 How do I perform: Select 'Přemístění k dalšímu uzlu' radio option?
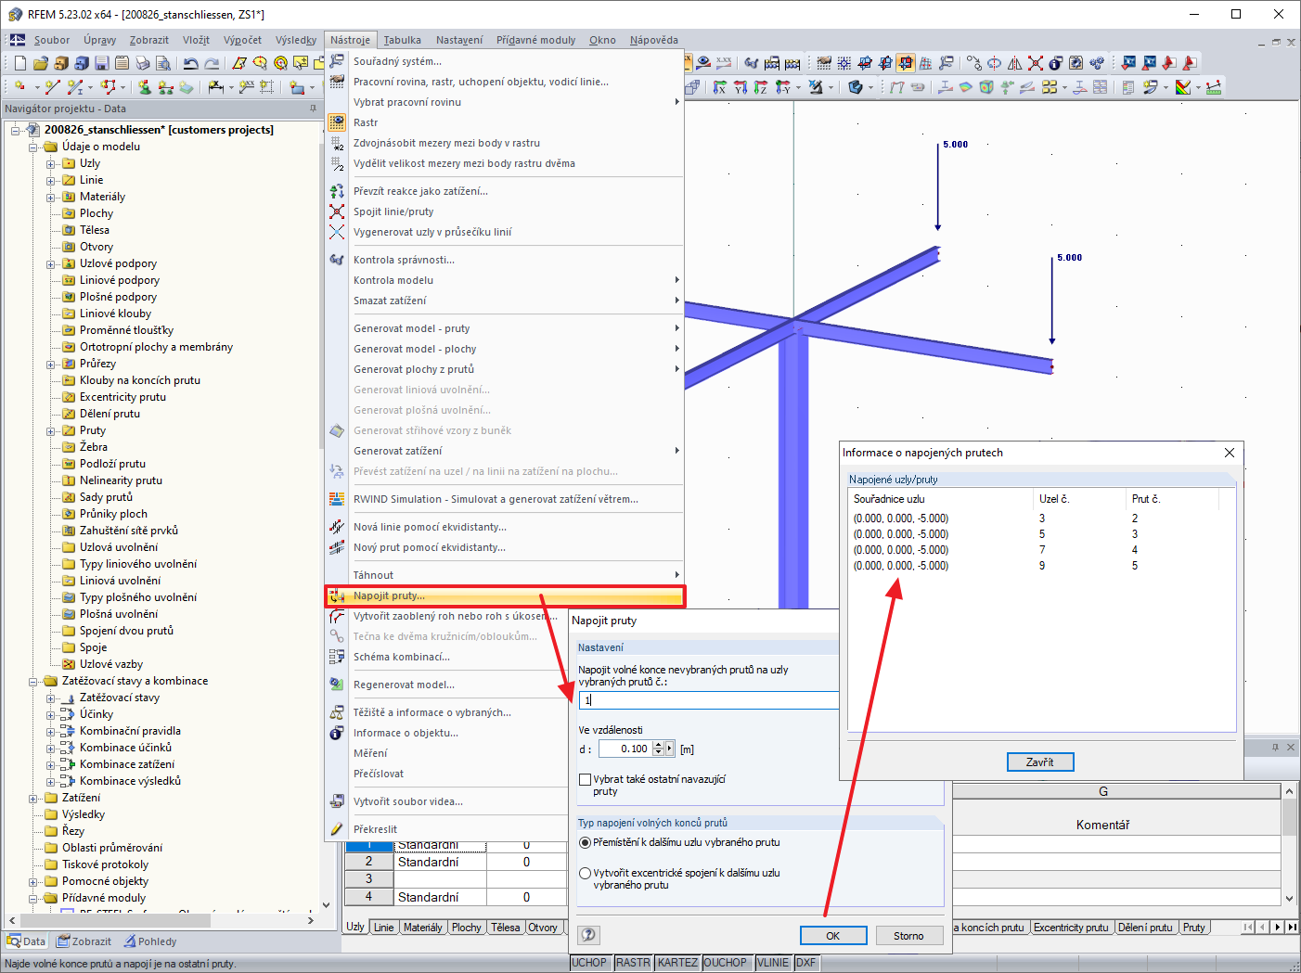[x=585, y=842]
